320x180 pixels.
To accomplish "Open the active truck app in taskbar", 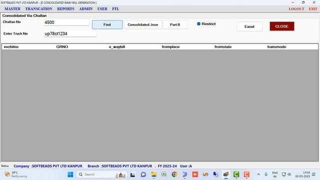I will pyautogui.click(x=226, y=174).
